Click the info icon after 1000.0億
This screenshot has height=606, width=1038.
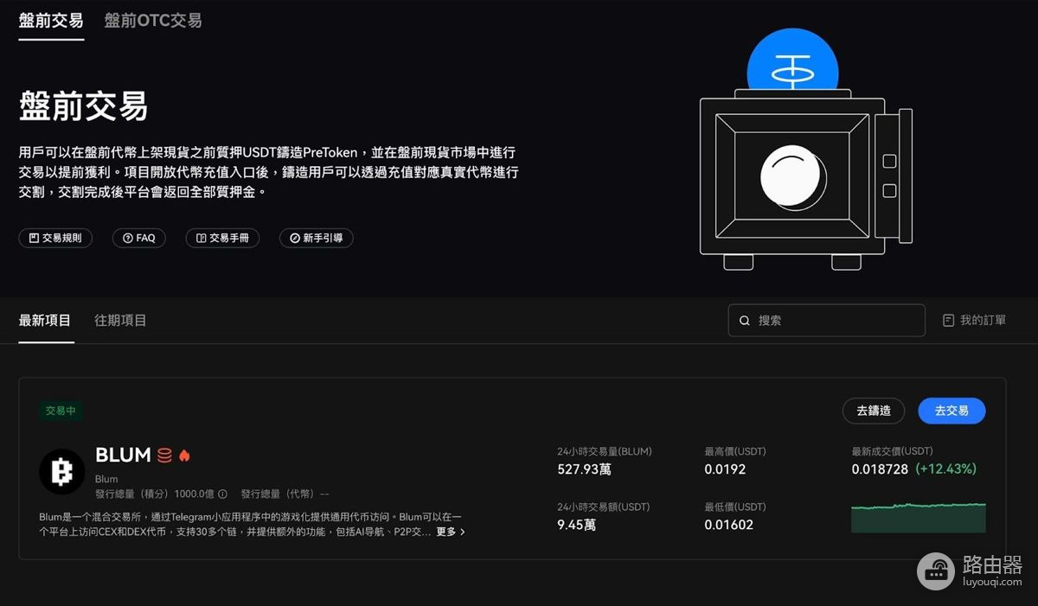tap(222, 494)
